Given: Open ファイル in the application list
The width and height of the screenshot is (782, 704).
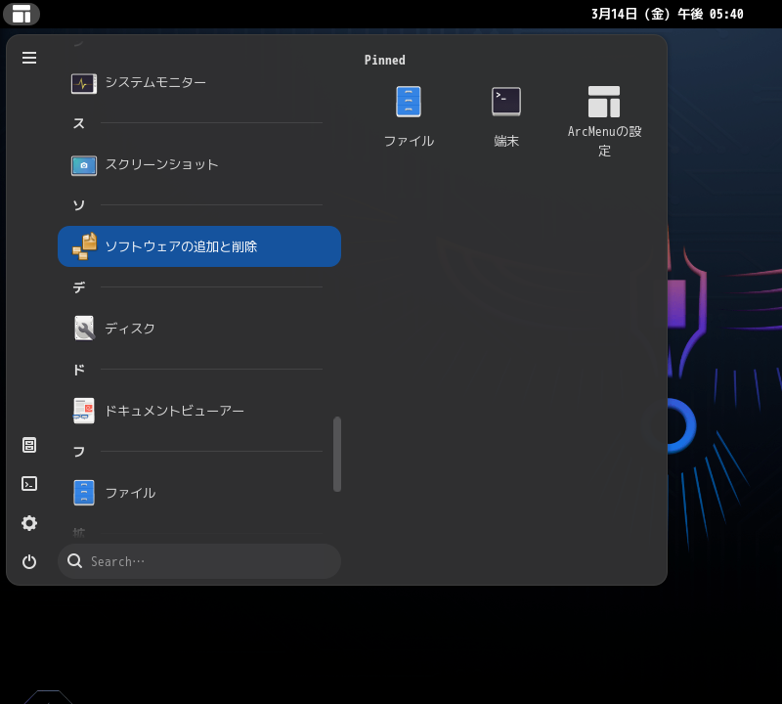Looking at the screenshot, I should tap(199, 493).
